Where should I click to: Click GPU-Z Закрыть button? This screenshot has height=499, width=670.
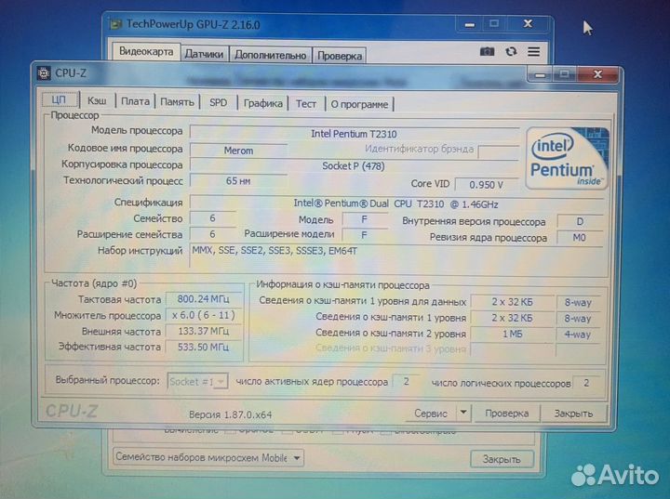[x=502, y=459]
